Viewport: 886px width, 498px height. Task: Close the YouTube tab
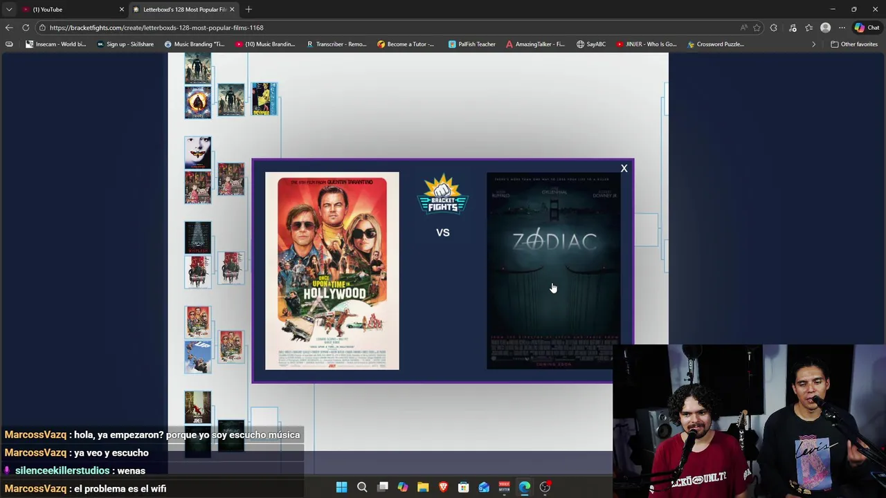122,9
